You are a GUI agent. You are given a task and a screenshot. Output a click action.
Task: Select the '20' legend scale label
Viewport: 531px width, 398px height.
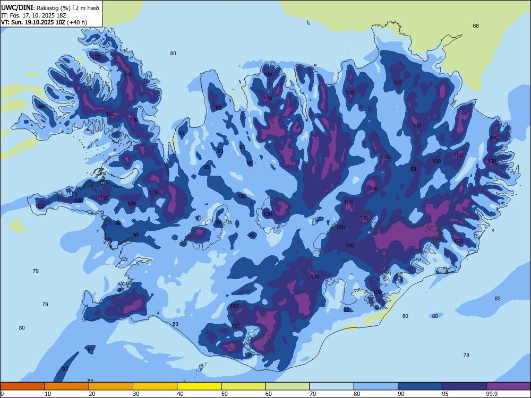coord(92,394)
